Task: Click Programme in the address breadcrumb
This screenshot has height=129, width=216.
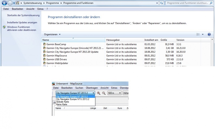Action: click(52, 3)
